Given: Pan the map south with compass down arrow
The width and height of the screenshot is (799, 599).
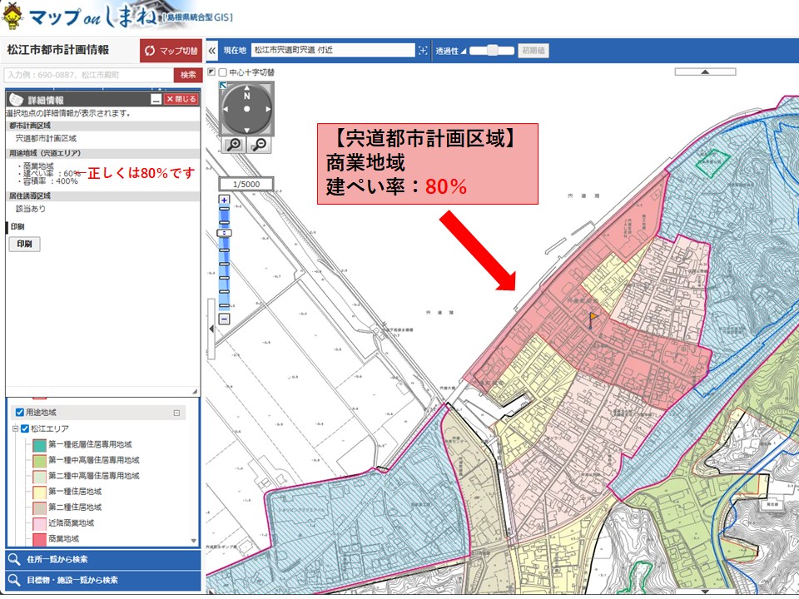Looking at the screenshot, I should point(247,130).
